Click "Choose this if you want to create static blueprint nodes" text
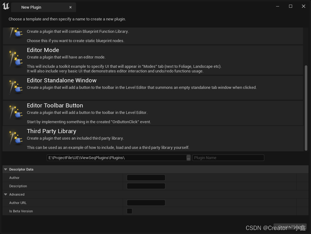Image resolution: width=311 pixels, height=234 pixels. pos(75,41)
